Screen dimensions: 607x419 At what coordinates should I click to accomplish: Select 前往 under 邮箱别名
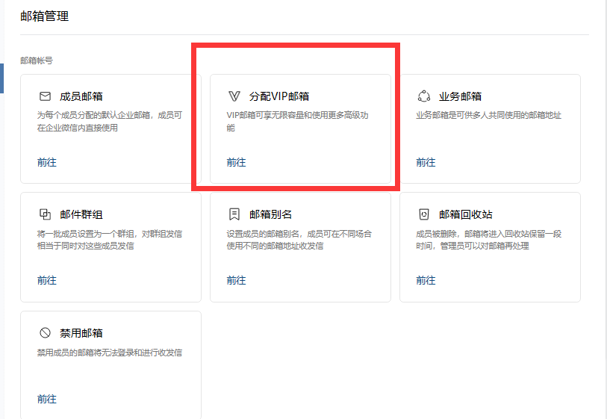pyautogui.click(x=236, y=280)
